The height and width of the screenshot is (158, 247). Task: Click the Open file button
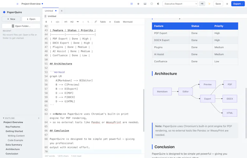(x=31, y=19)
